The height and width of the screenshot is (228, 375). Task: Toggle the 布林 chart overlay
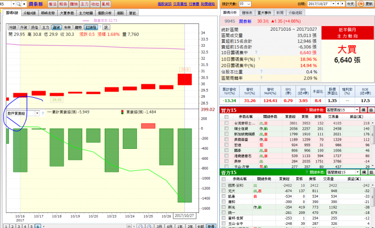(x=67, y=28)
